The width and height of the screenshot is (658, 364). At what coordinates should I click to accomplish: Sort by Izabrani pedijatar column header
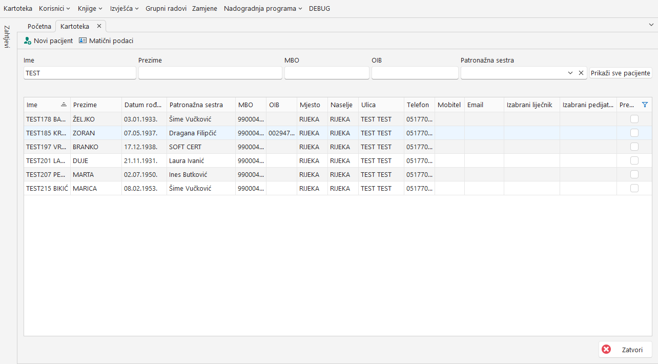[588, 105]
